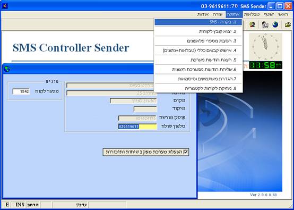This screenshot has height=210, width=294.
Task: Select menu item 1 בקרה - SMS
Action: [x=198, y=22]
